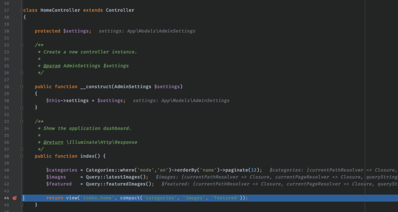The width and height of the screenshot is (398, 212).
Task: Click the Categories class on line 40
Action: coord(100,170)
